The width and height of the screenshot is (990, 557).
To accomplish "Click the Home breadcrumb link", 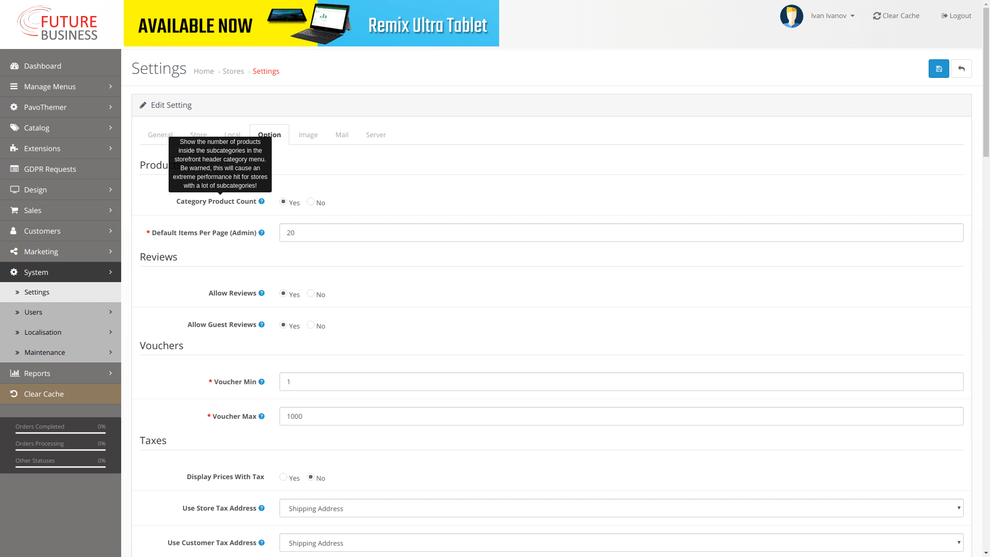I will (x=204, y=71).
